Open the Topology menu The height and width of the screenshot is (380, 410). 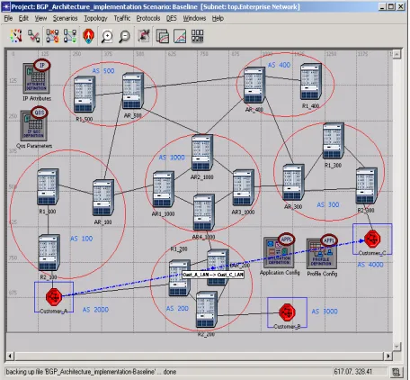(x=95, y=19)
